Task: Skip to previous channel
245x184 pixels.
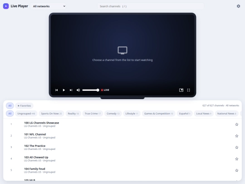Action: tap(56, 90)
